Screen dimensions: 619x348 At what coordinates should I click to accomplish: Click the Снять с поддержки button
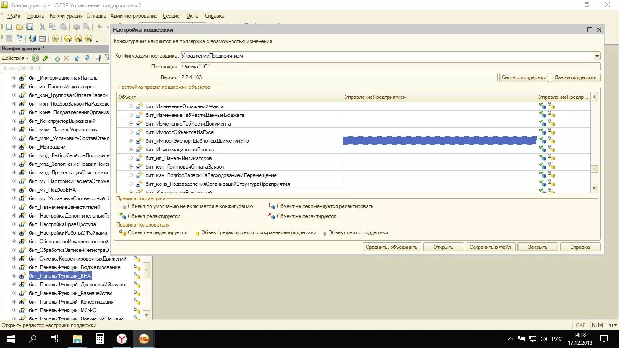click(524, 77)
